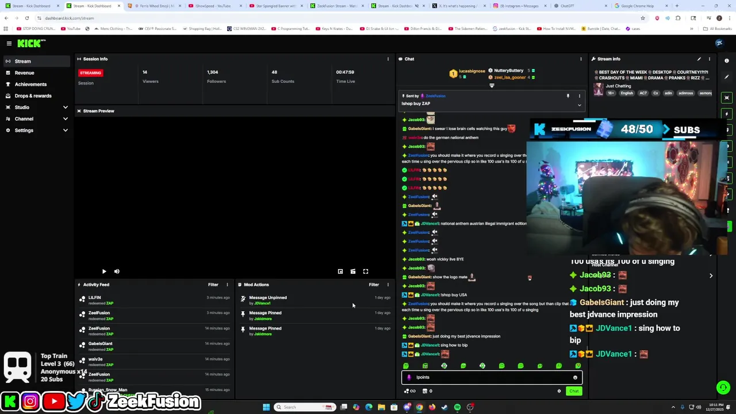Image resolution: width=736 pixels, height=414 pixels.
Task: Click LILFIN in the activity feed
Action: click(x=95, y=298)
